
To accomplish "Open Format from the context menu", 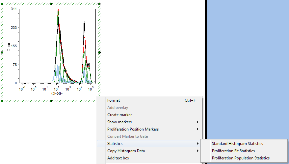I will (149, 100).
